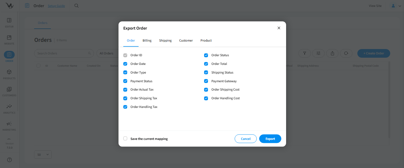
Task: Click the Export button
Action: [x=270, y=139]
